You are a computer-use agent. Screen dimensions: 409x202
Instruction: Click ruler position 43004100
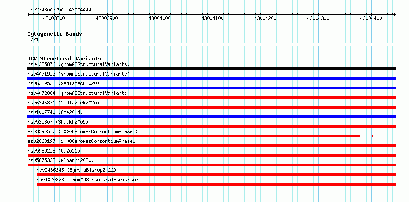pyautogui.click(x=213, y=18)
